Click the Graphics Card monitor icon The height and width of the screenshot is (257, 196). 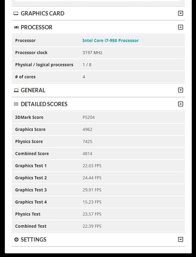point(16,13)
